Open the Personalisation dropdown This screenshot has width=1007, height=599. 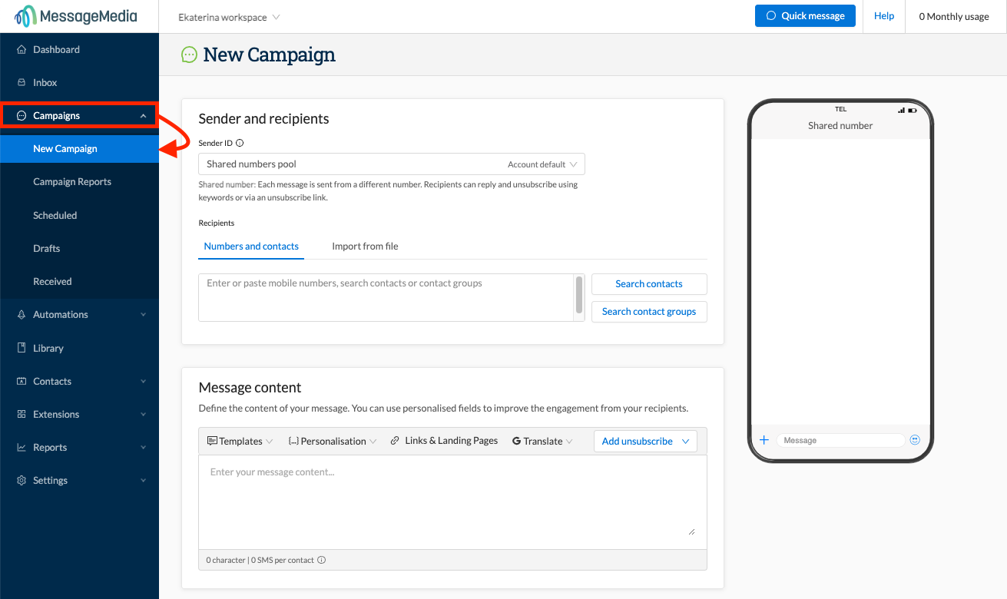coord(333,441)
